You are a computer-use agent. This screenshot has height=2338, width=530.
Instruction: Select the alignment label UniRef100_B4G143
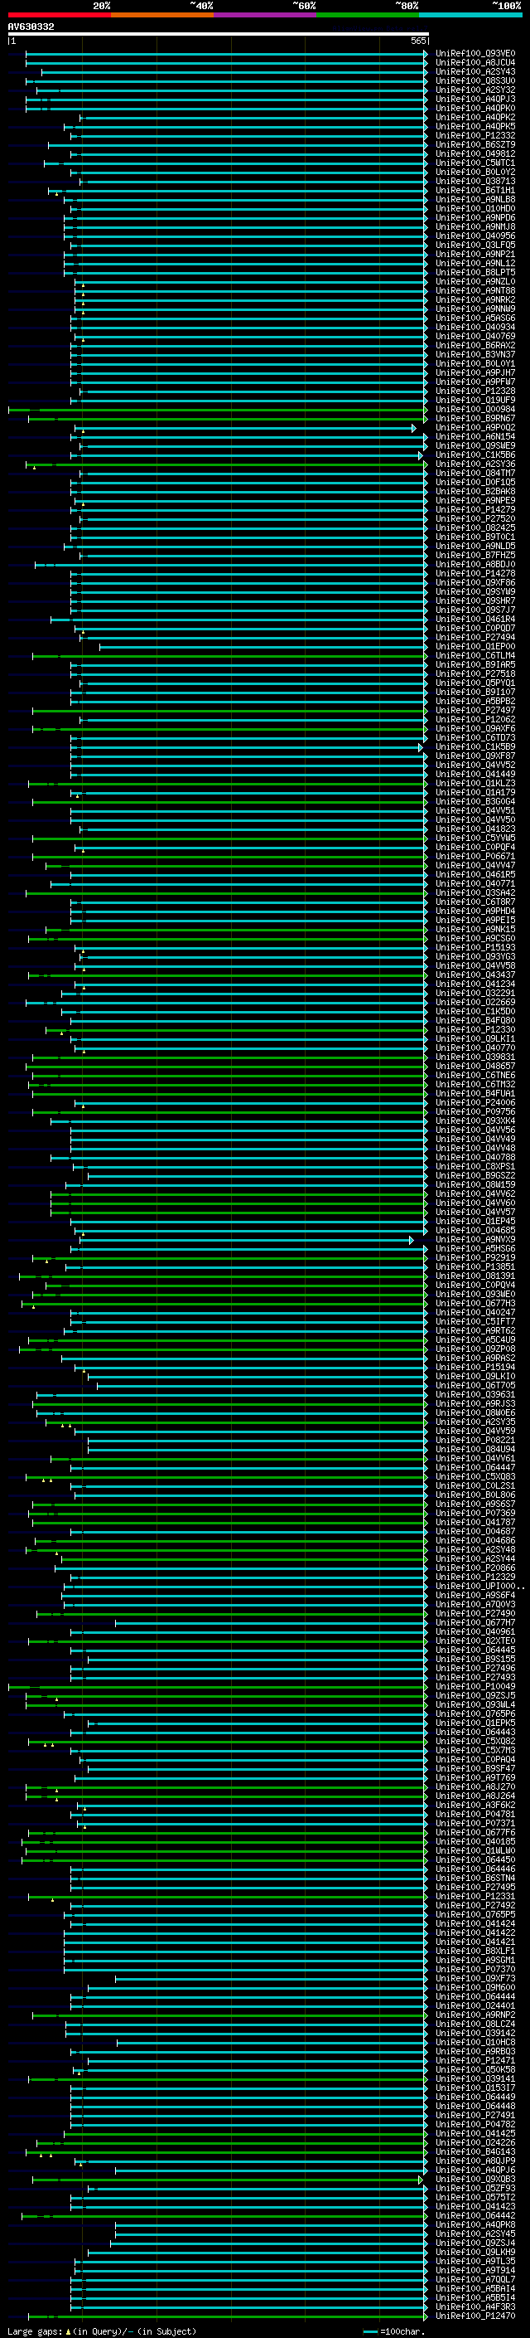pos(475,2151)
